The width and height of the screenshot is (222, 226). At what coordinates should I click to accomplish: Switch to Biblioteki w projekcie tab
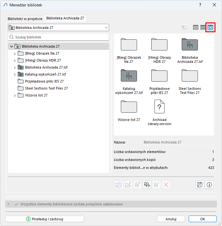pyautogui.click(x=25, y=19)
